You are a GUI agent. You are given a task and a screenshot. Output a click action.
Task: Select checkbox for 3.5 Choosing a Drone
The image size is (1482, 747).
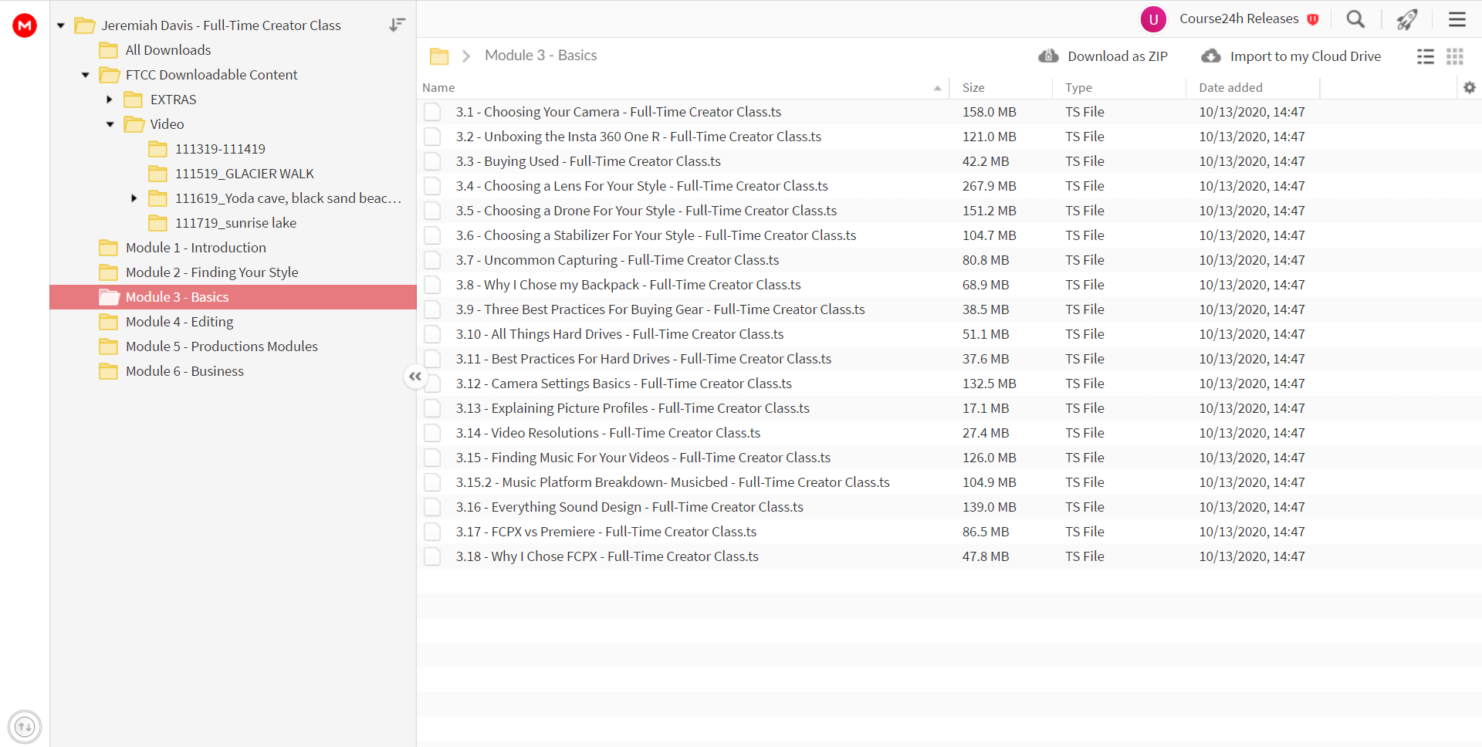(432, 211)
